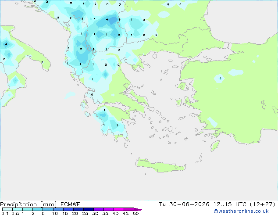The height and width of the screenshot is (215, 278).
Task: Click the date 'Tu 30-06-2026'
Action: click(x=184, y=204)
